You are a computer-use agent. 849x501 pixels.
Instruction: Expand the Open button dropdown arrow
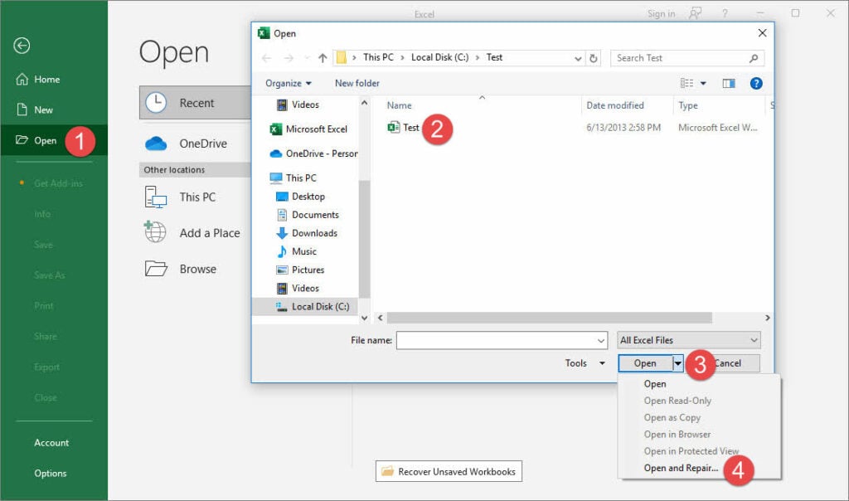pyautogui.click(x=677, y=362)
